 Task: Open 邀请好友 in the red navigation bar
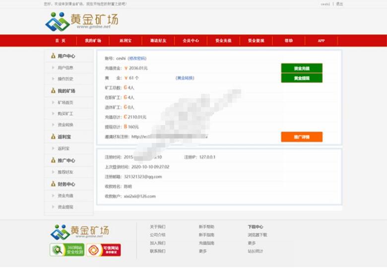pyautogui.click(x=158, y=41)
